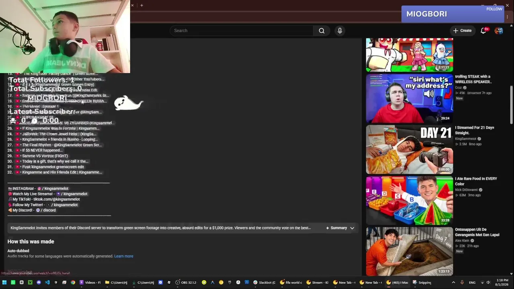Open YouTube notifications bell
Screen dimensions: 514x289
(484, 31)
